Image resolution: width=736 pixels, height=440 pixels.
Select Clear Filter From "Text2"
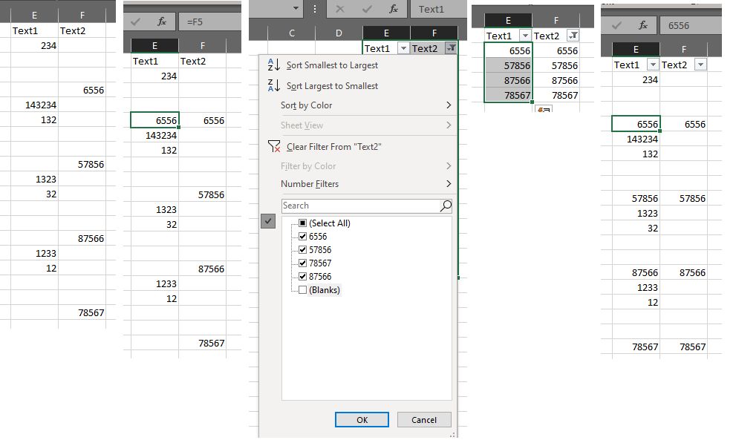[333, 147]
